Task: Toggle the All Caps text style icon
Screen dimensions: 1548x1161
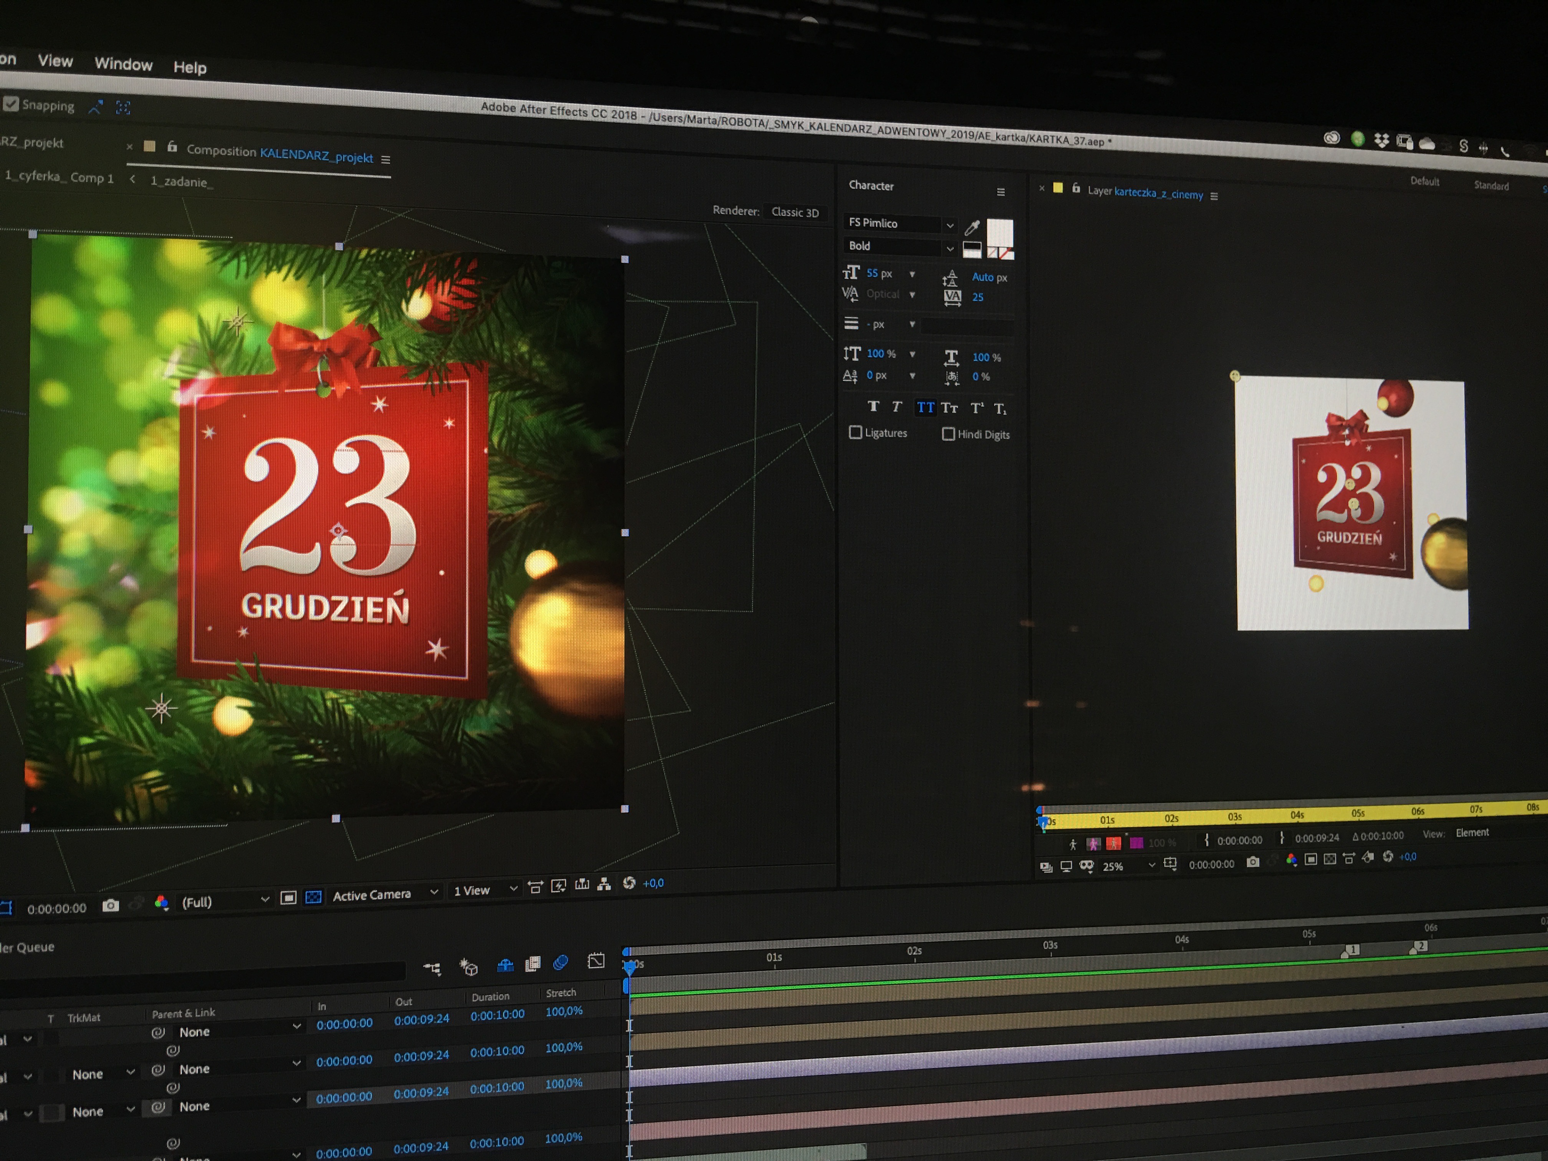Action: pos(925,407)
